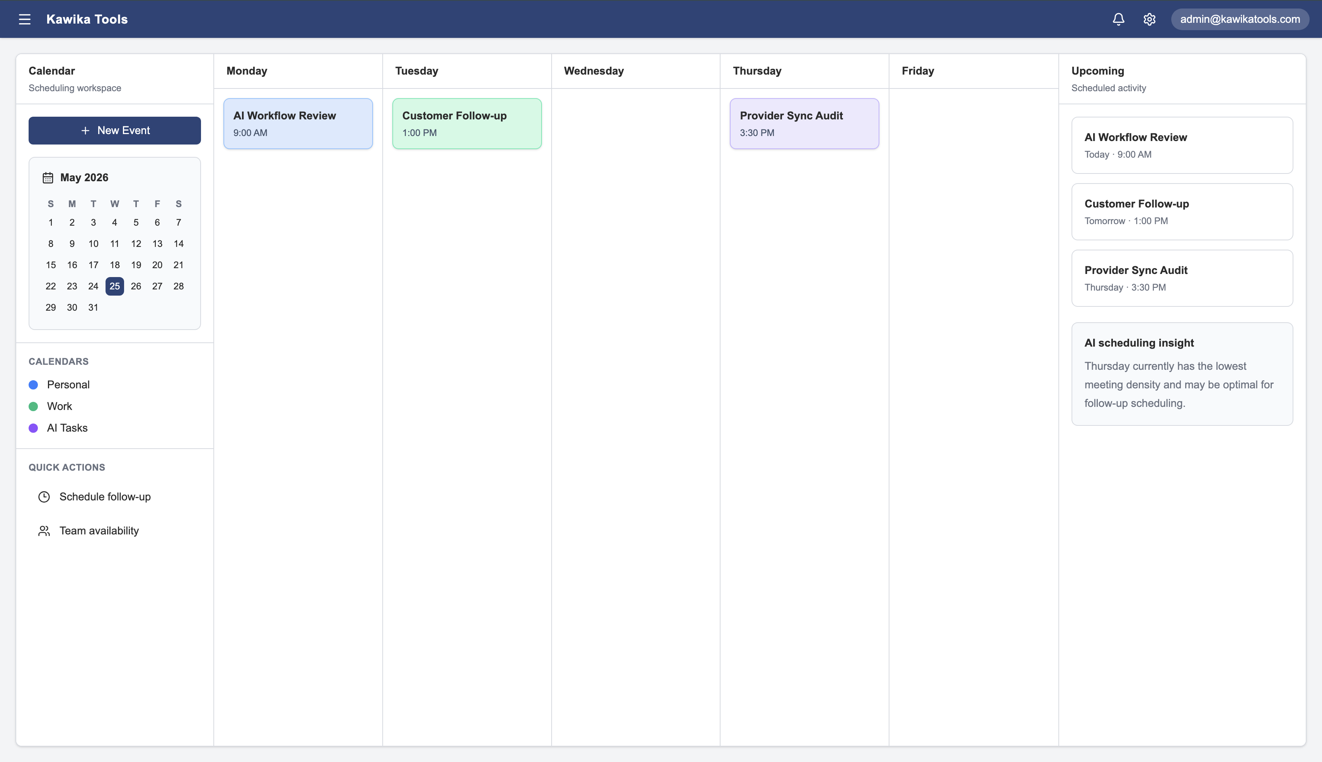Open upcoming Provider Sync Audit card
The height and width of the screenshot is (762, 1322).
(x=1182, y=278)
